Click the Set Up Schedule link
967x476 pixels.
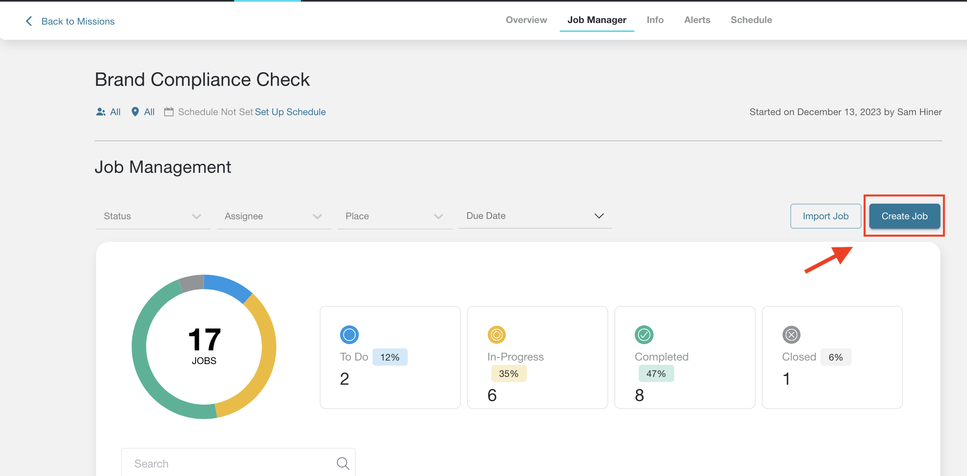coord(290,112)
